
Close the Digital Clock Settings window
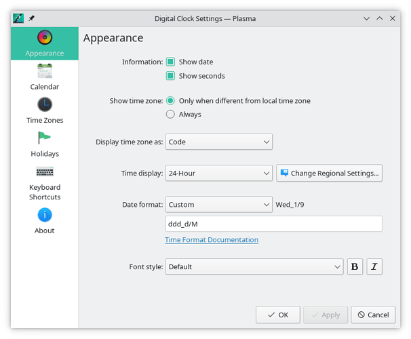click(393, 18)
